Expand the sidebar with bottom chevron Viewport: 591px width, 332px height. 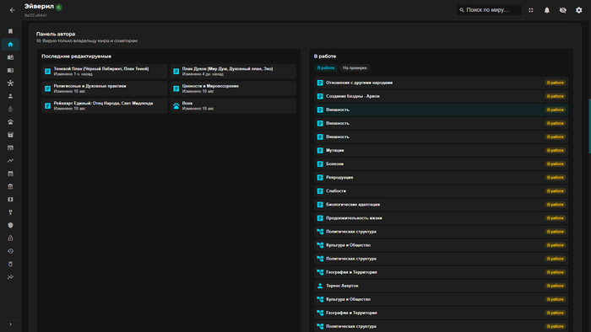[x=10, y=324]
